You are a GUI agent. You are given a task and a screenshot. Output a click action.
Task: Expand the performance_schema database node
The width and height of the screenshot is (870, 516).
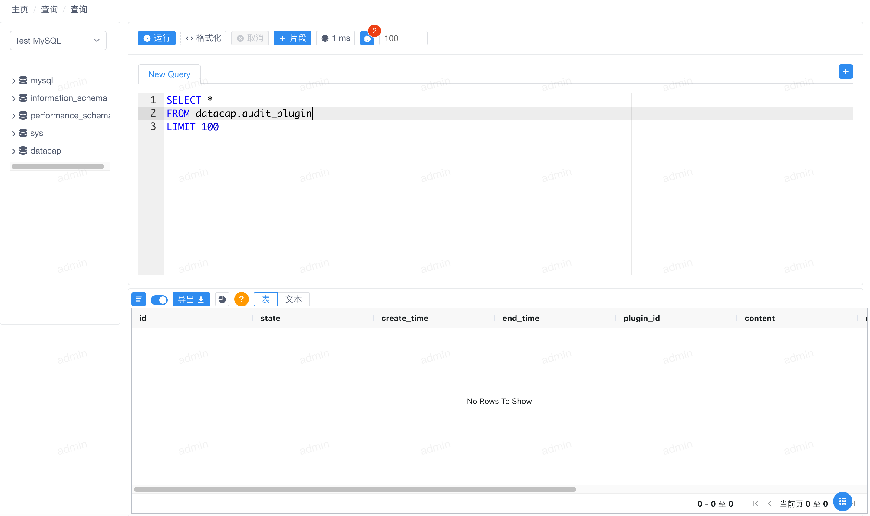coord(14,116)
